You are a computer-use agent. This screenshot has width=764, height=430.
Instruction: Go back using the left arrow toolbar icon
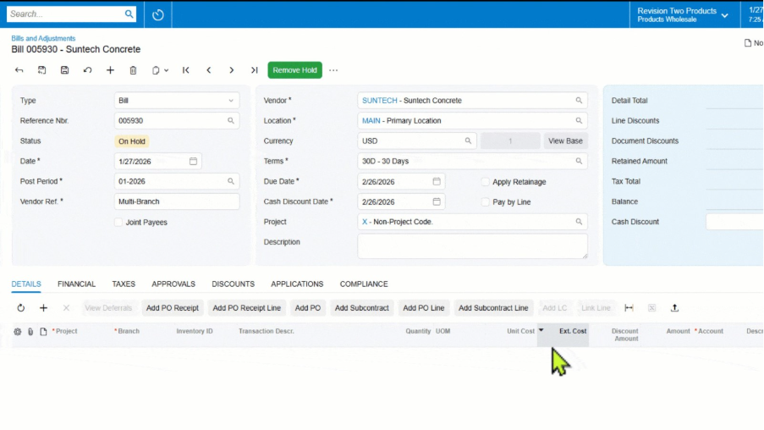click(19, 70)
